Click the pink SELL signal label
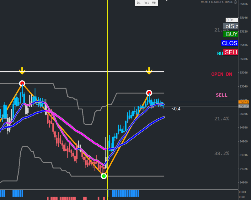 [222, 95]
